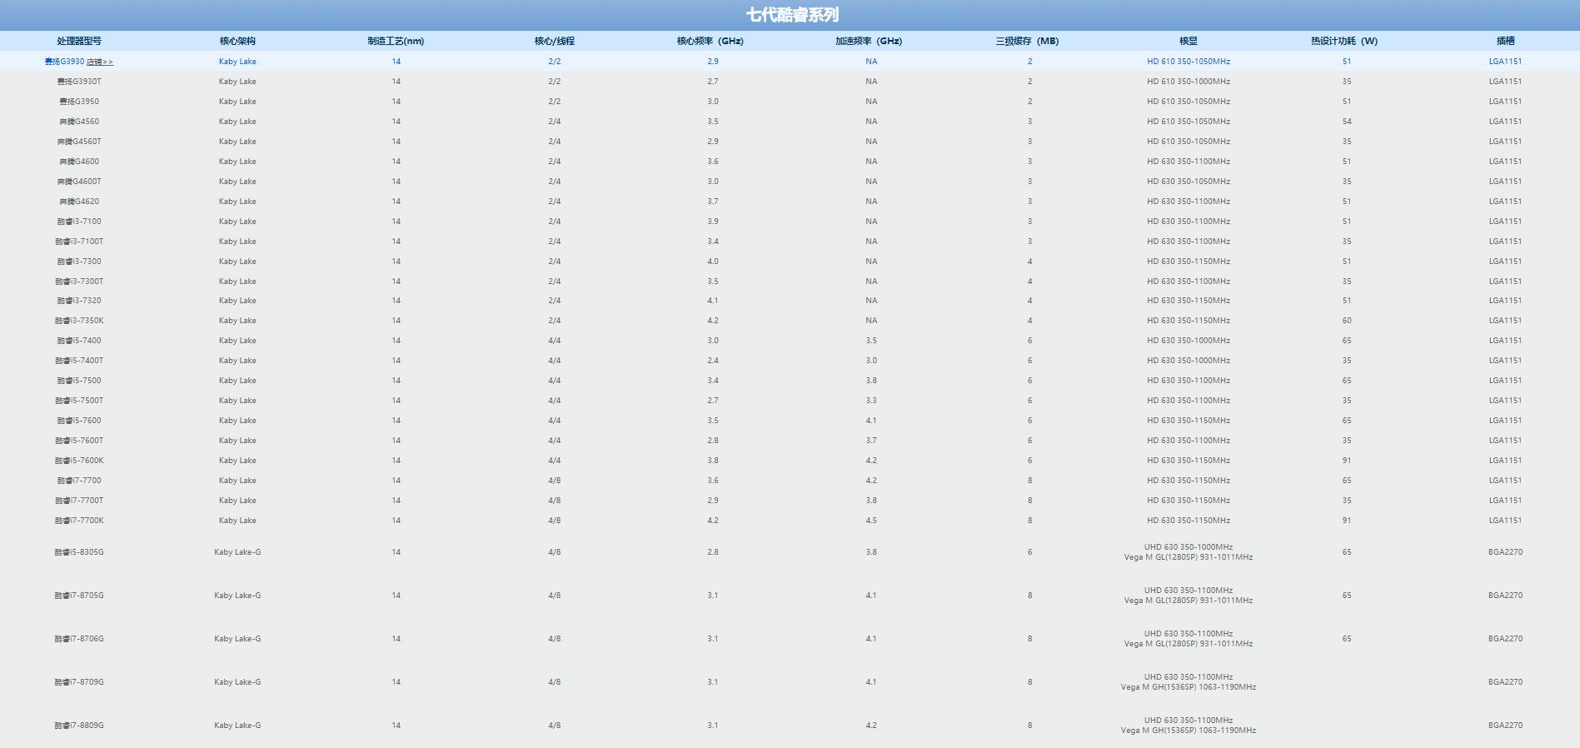Viewport: 1580px width, 748px height.
Task: Select the 酷睿i3-7350K processor name
Action: coord(79,321)
